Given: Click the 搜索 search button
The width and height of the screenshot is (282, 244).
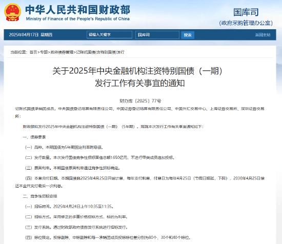Looking at the screenshot, I should (188, 35).
